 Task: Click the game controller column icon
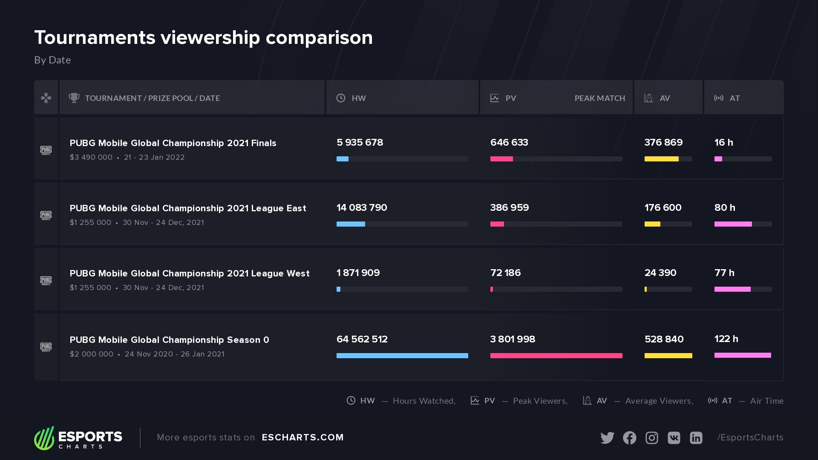point(46,98)
